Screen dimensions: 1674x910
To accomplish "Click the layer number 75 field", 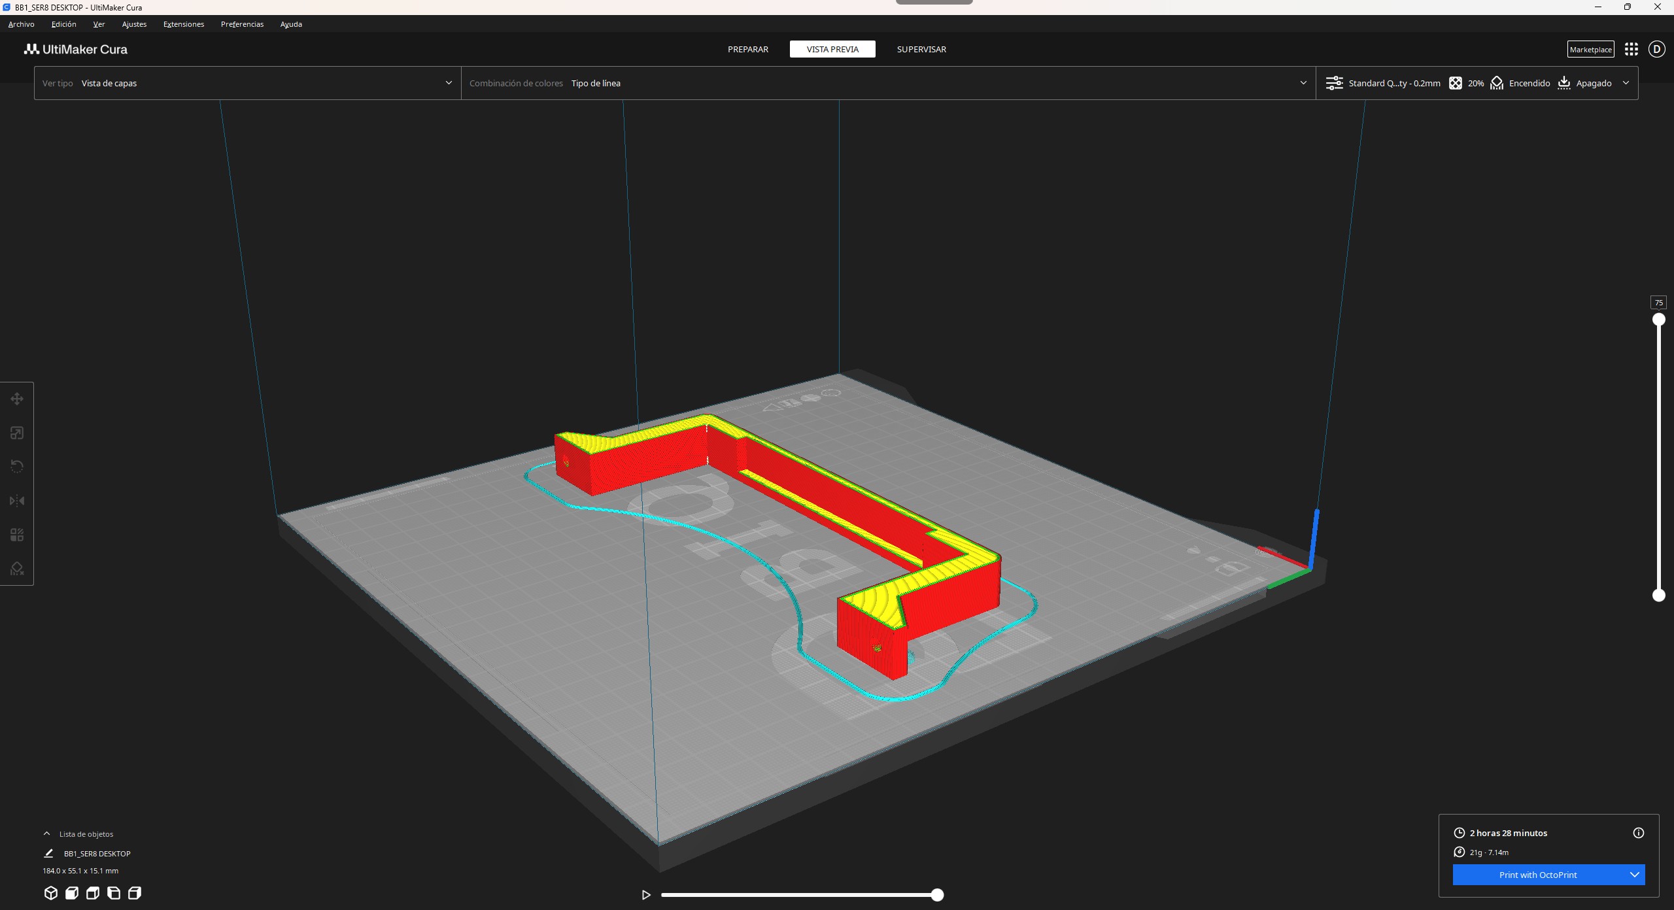I will [1658, 303].
